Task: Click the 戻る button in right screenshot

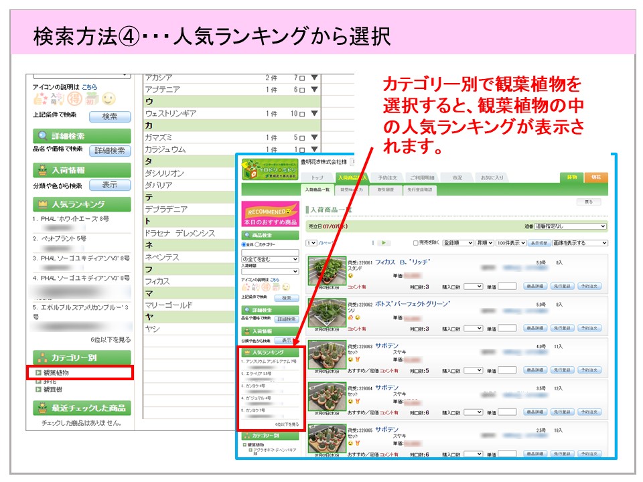Action: click(589, 202)
